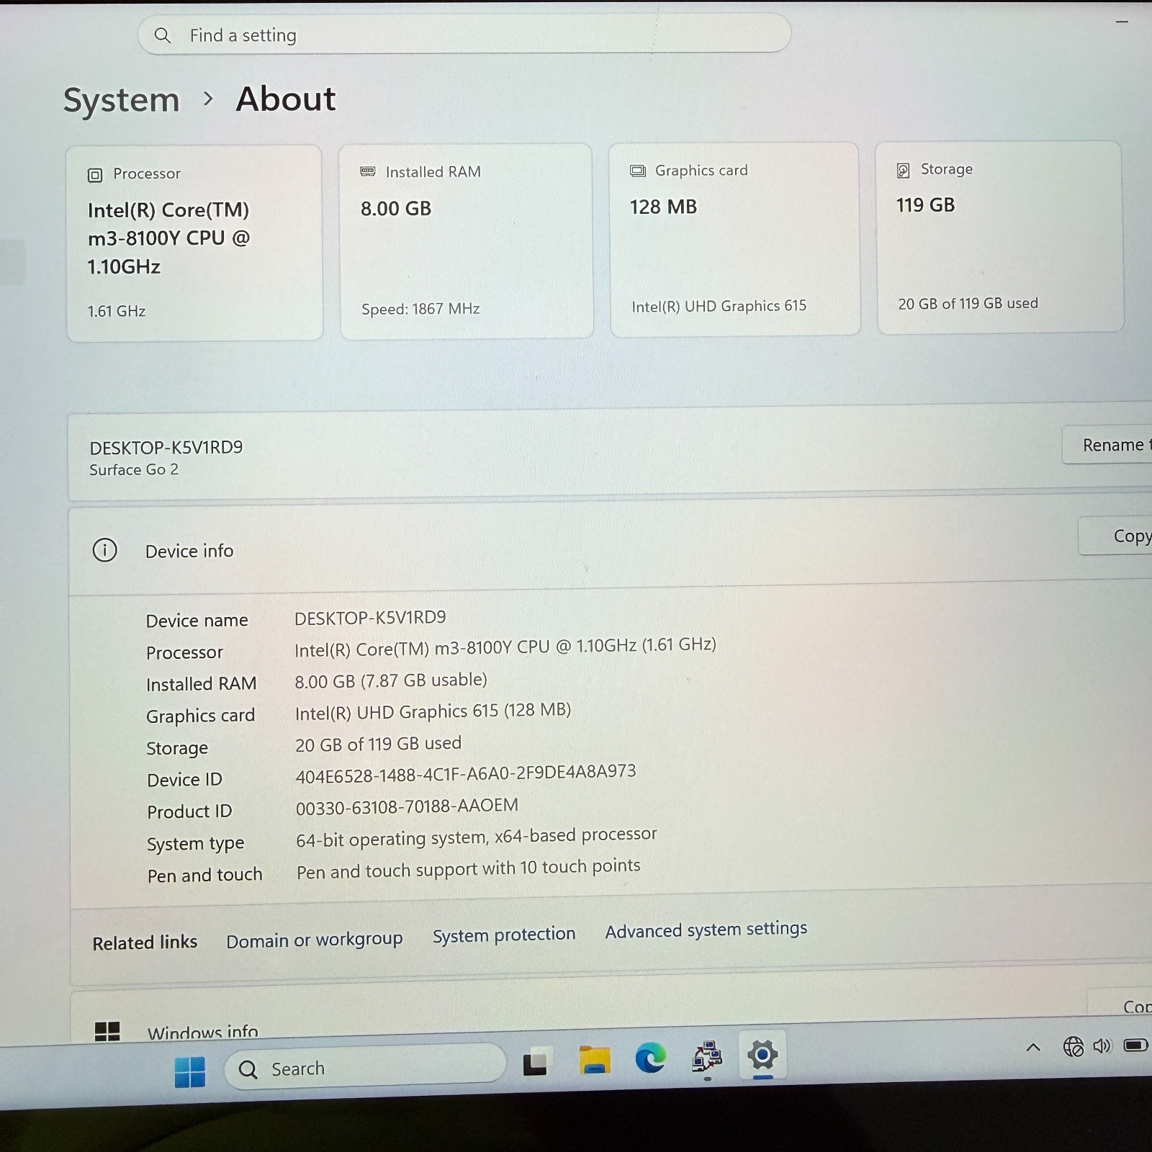
Task: Click the Graphics card display icon
Action: pyautogui.click(x=638, y=171)
